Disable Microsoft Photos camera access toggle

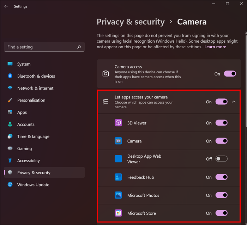(x=222, y=195)
